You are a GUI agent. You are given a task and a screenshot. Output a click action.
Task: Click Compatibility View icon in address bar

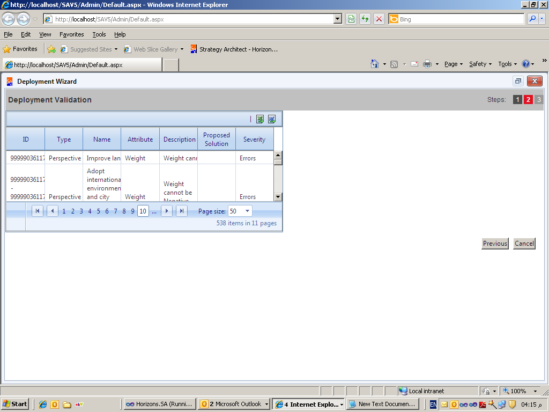point(351,19)
